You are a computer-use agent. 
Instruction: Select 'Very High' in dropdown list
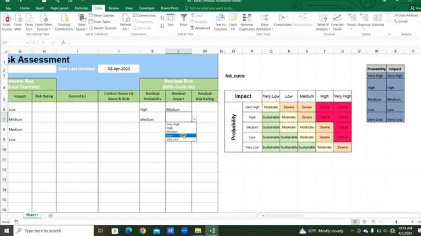(x=181, y=125)
